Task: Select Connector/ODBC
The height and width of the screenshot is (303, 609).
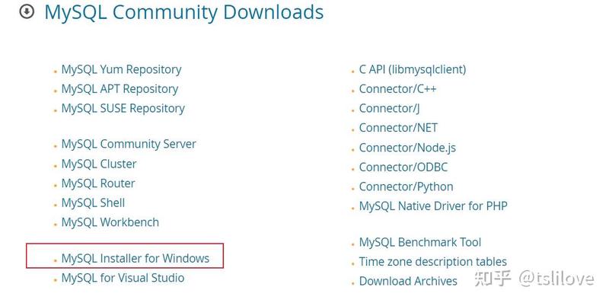Action: tap(403, 167)
